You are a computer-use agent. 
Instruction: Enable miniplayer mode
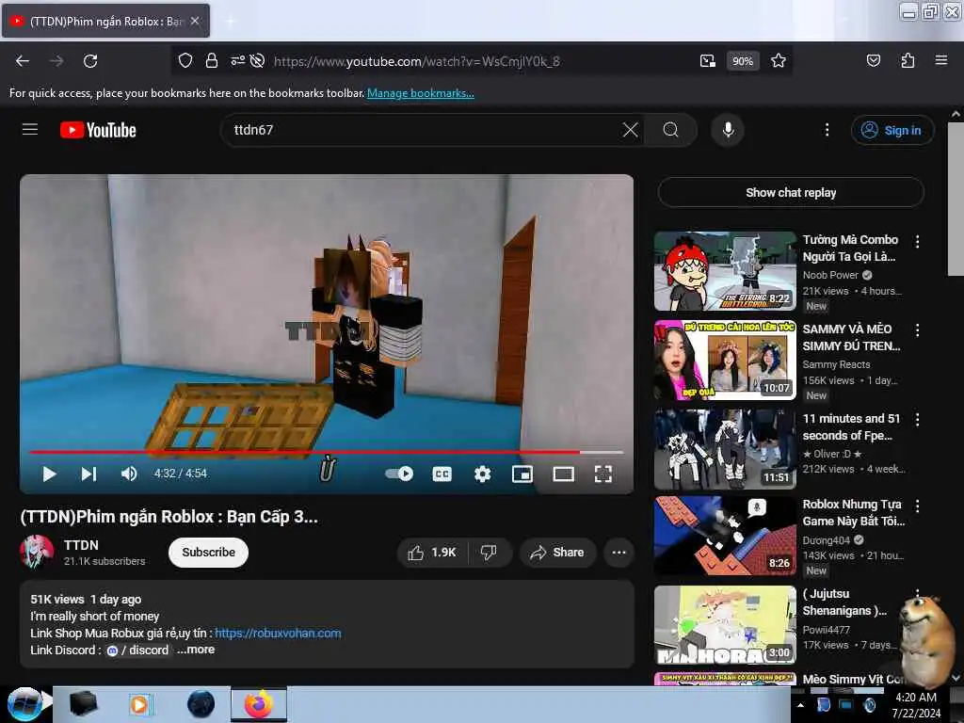coord(522,474)
